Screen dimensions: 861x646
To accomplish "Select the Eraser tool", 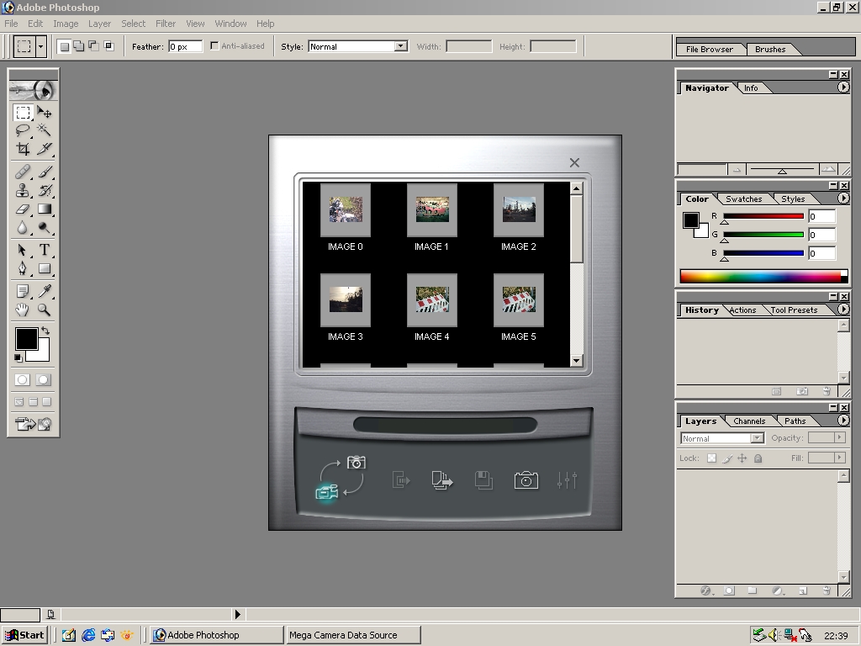I will pyautogui.click(x=23, y=209).
